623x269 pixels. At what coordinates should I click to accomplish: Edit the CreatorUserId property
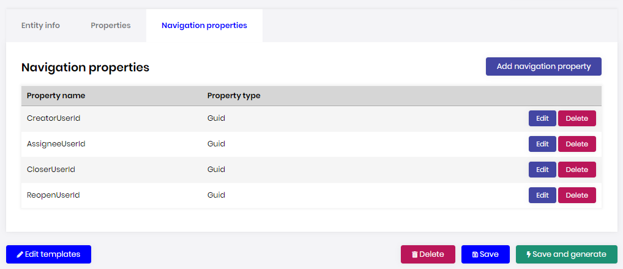point(542,118)
